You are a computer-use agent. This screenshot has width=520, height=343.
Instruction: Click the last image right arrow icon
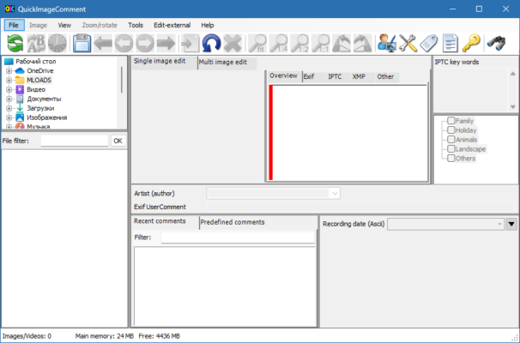[166, 43]
